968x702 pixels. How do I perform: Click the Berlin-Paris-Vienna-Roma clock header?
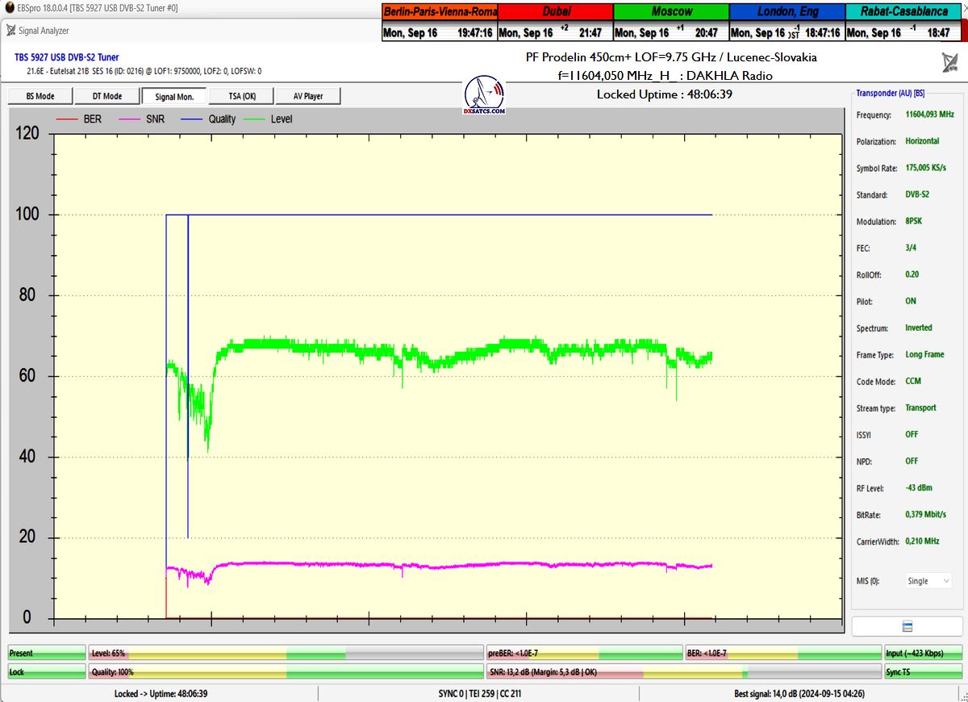click(440, 11)
